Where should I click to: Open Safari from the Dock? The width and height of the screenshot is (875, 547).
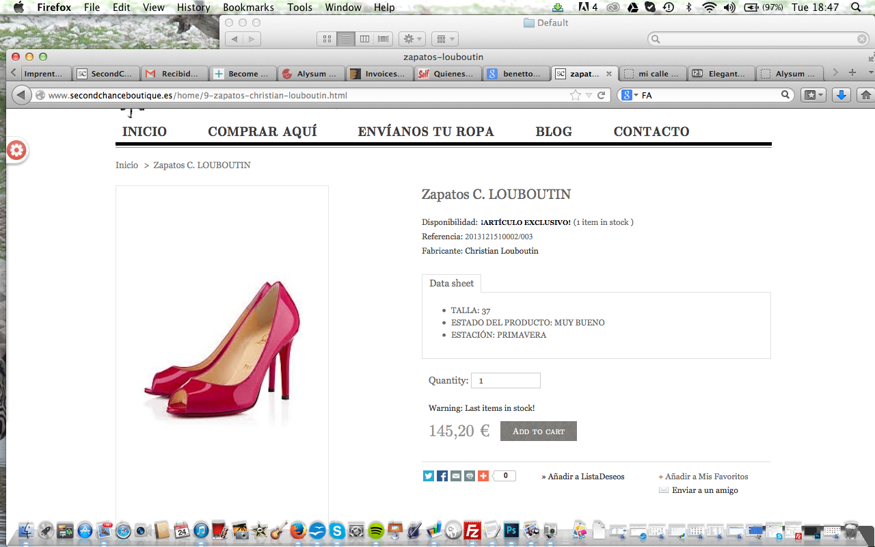click(x=123, y=530)
